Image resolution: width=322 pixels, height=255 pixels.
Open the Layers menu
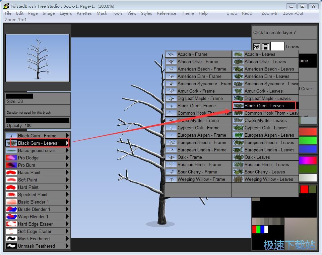click(66, 13)
